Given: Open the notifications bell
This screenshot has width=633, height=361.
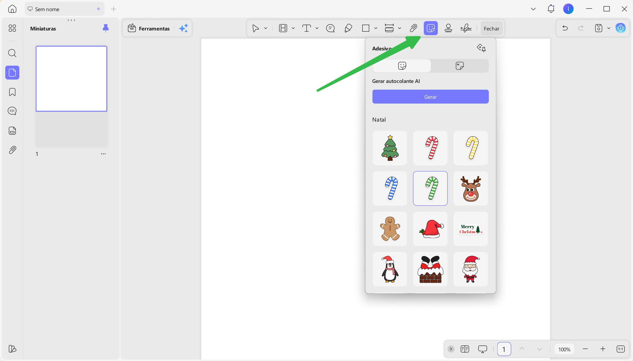Looking at the screenshot, I should [x=551, y=9].
